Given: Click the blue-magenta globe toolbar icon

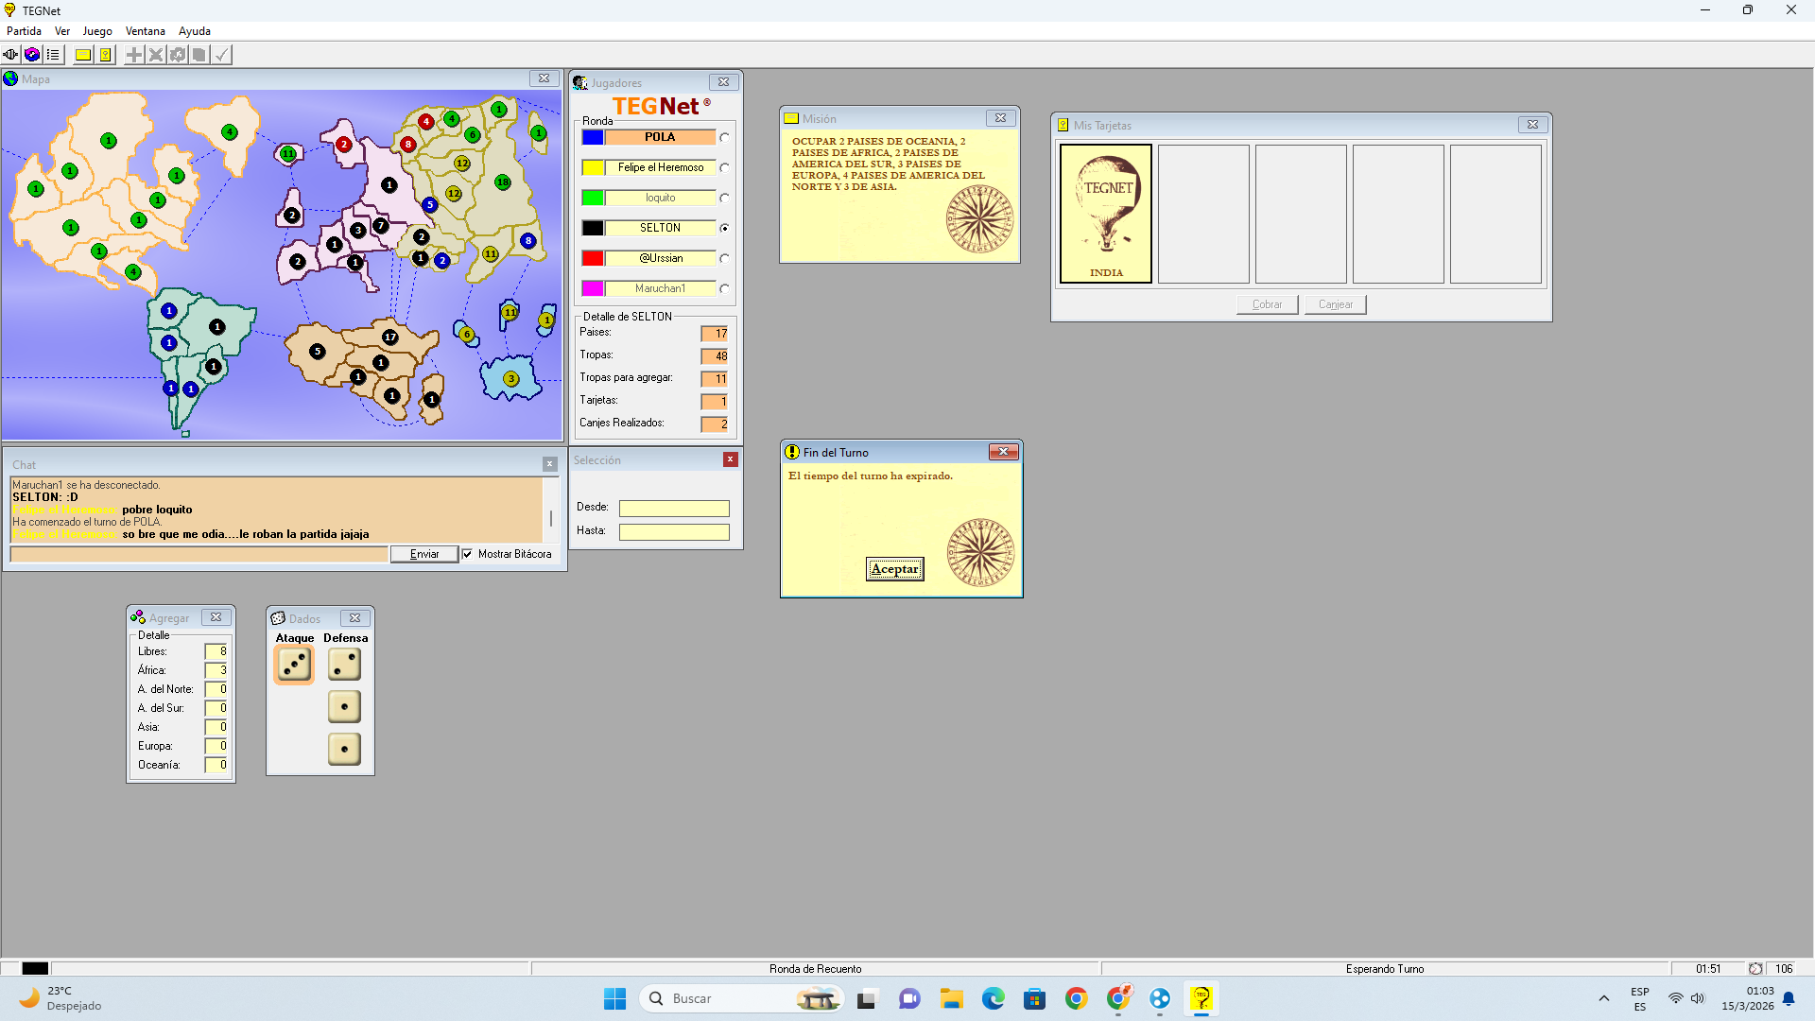Looking at the screenshot, I should click(x=32, y=55).
